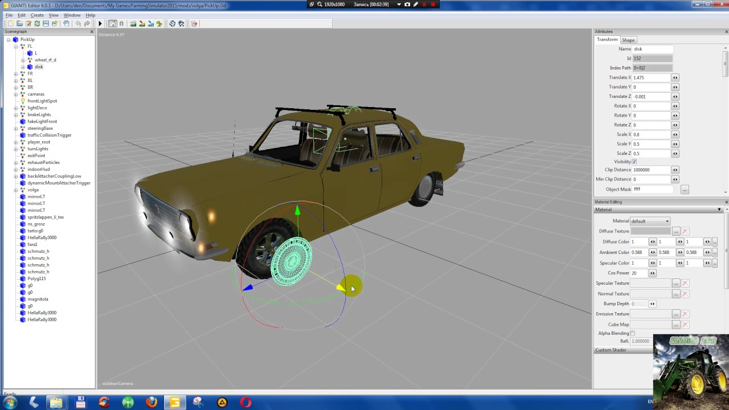Expand the BR node

(x=16, y=87)
